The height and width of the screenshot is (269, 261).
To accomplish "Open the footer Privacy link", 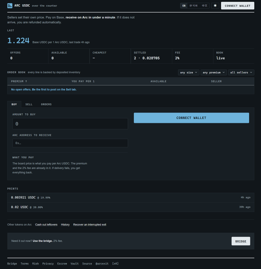I will [x=48, y=263].
